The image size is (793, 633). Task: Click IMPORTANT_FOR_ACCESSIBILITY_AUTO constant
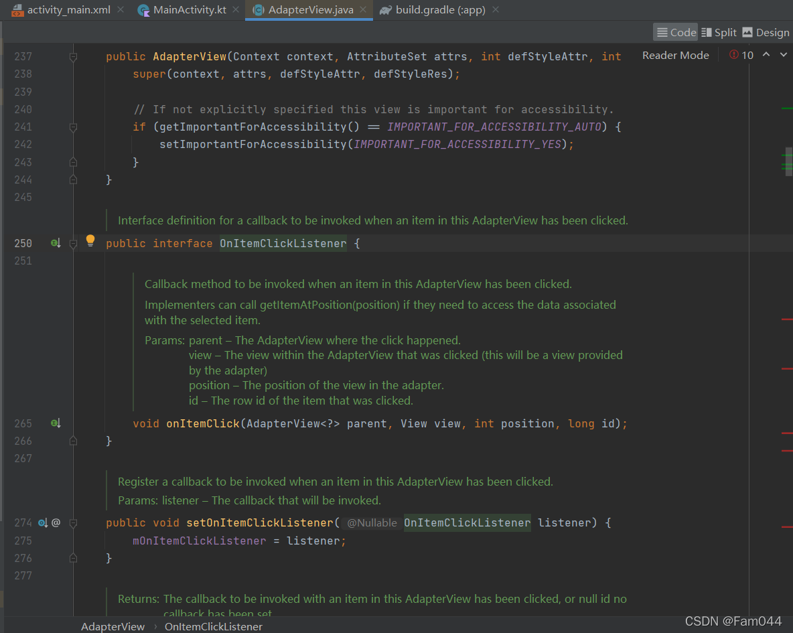(494, 127)
